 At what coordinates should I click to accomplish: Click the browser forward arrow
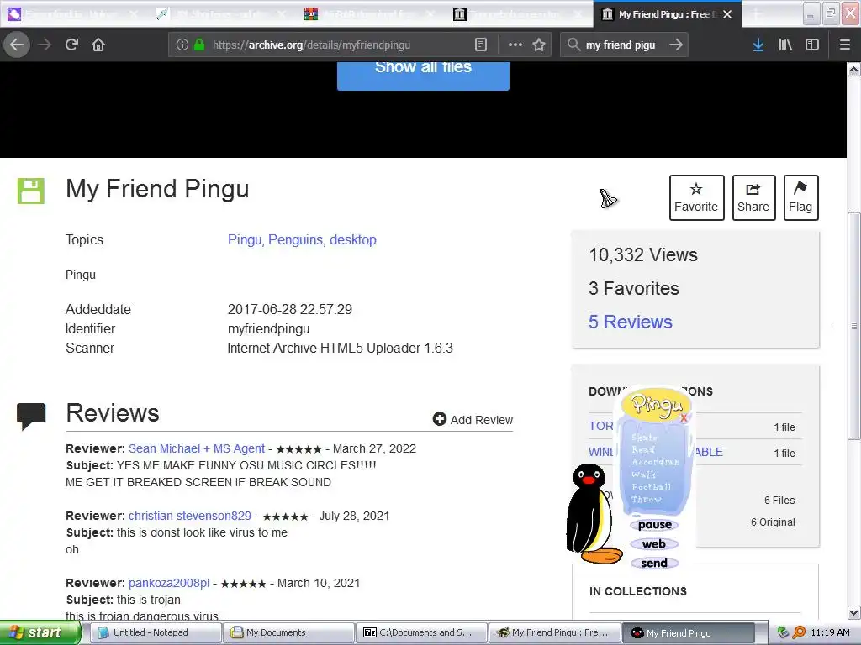45,45
